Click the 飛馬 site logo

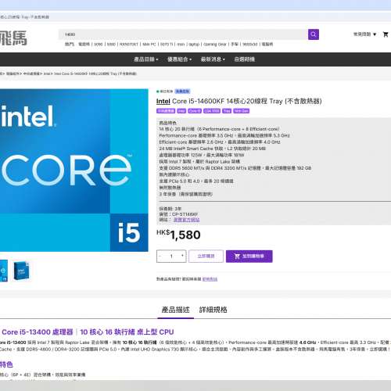[13, 38]
